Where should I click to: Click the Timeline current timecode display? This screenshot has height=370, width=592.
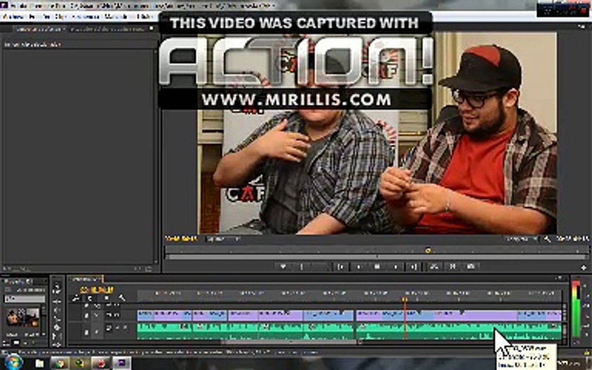(97, 290)
